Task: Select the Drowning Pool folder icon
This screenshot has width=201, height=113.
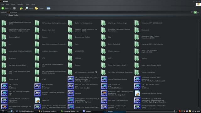Action: click(x=4, y=37)
